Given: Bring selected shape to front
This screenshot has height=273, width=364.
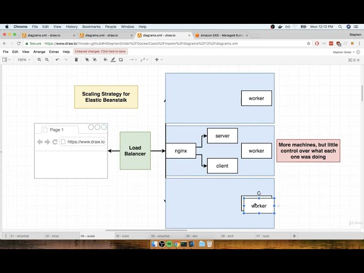Looking at the screenshot, I should point(87,60).
